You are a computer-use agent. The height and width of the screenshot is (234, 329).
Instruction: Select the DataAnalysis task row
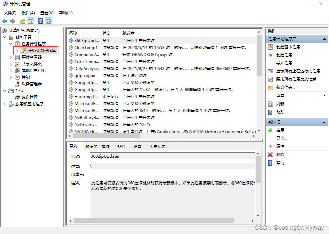(161, 69)
